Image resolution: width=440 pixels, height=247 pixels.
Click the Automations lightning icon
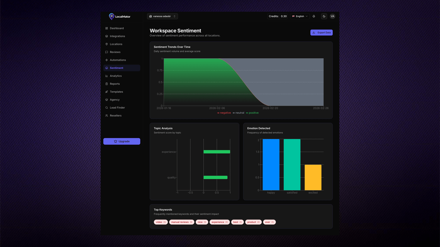(106, 60)
